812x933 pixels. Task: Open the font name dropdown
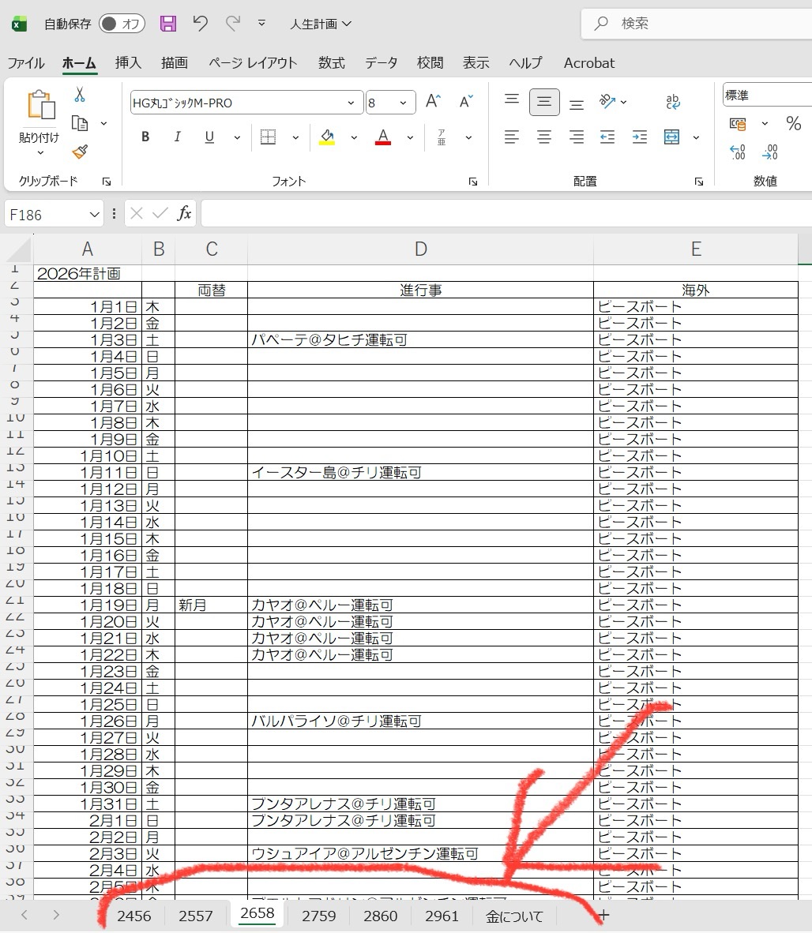click(351, 103)
